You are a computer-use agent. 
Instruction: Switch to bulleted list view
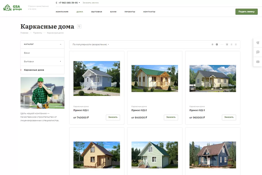point(232,44)
